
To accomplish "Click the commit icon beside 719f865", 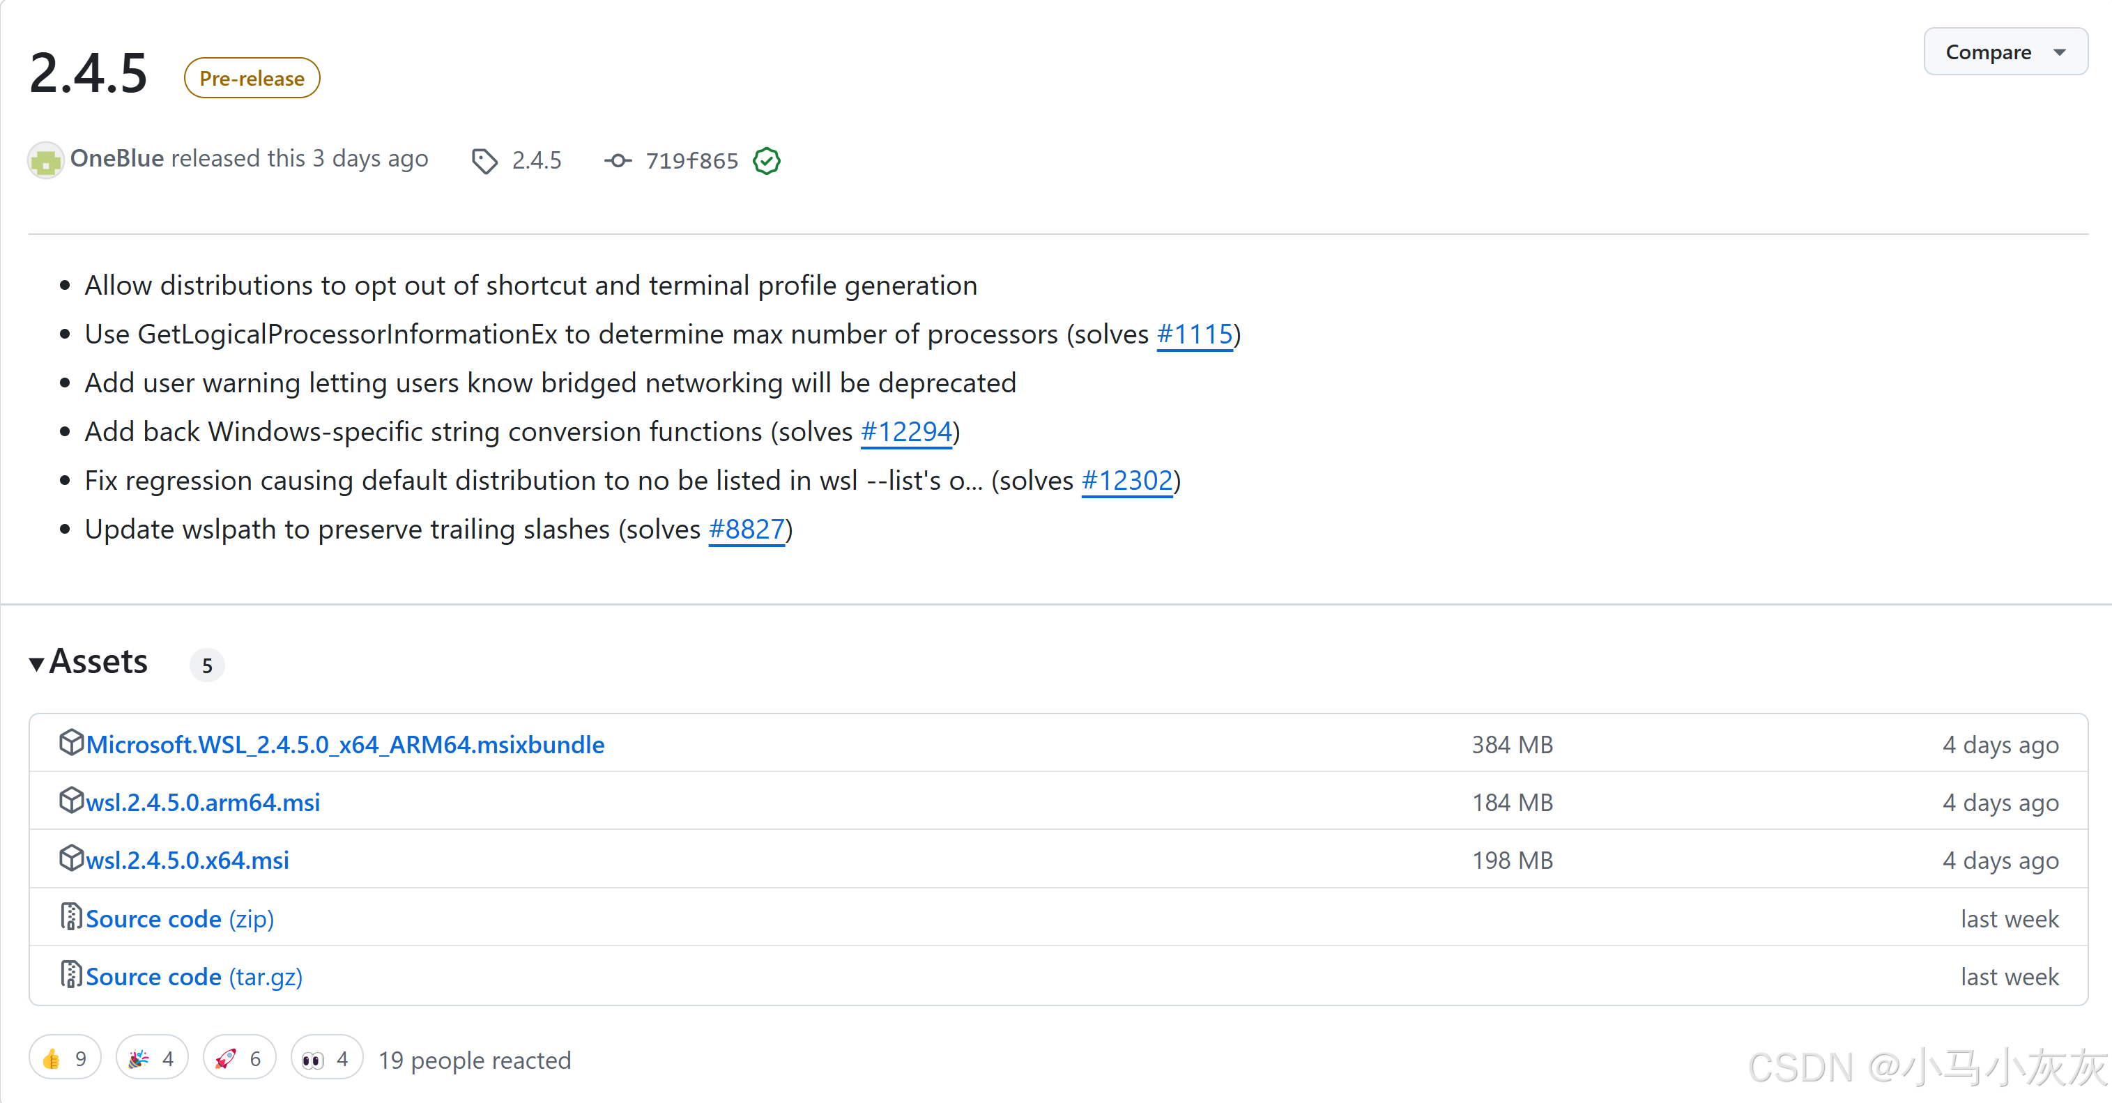I will [618, 161].
